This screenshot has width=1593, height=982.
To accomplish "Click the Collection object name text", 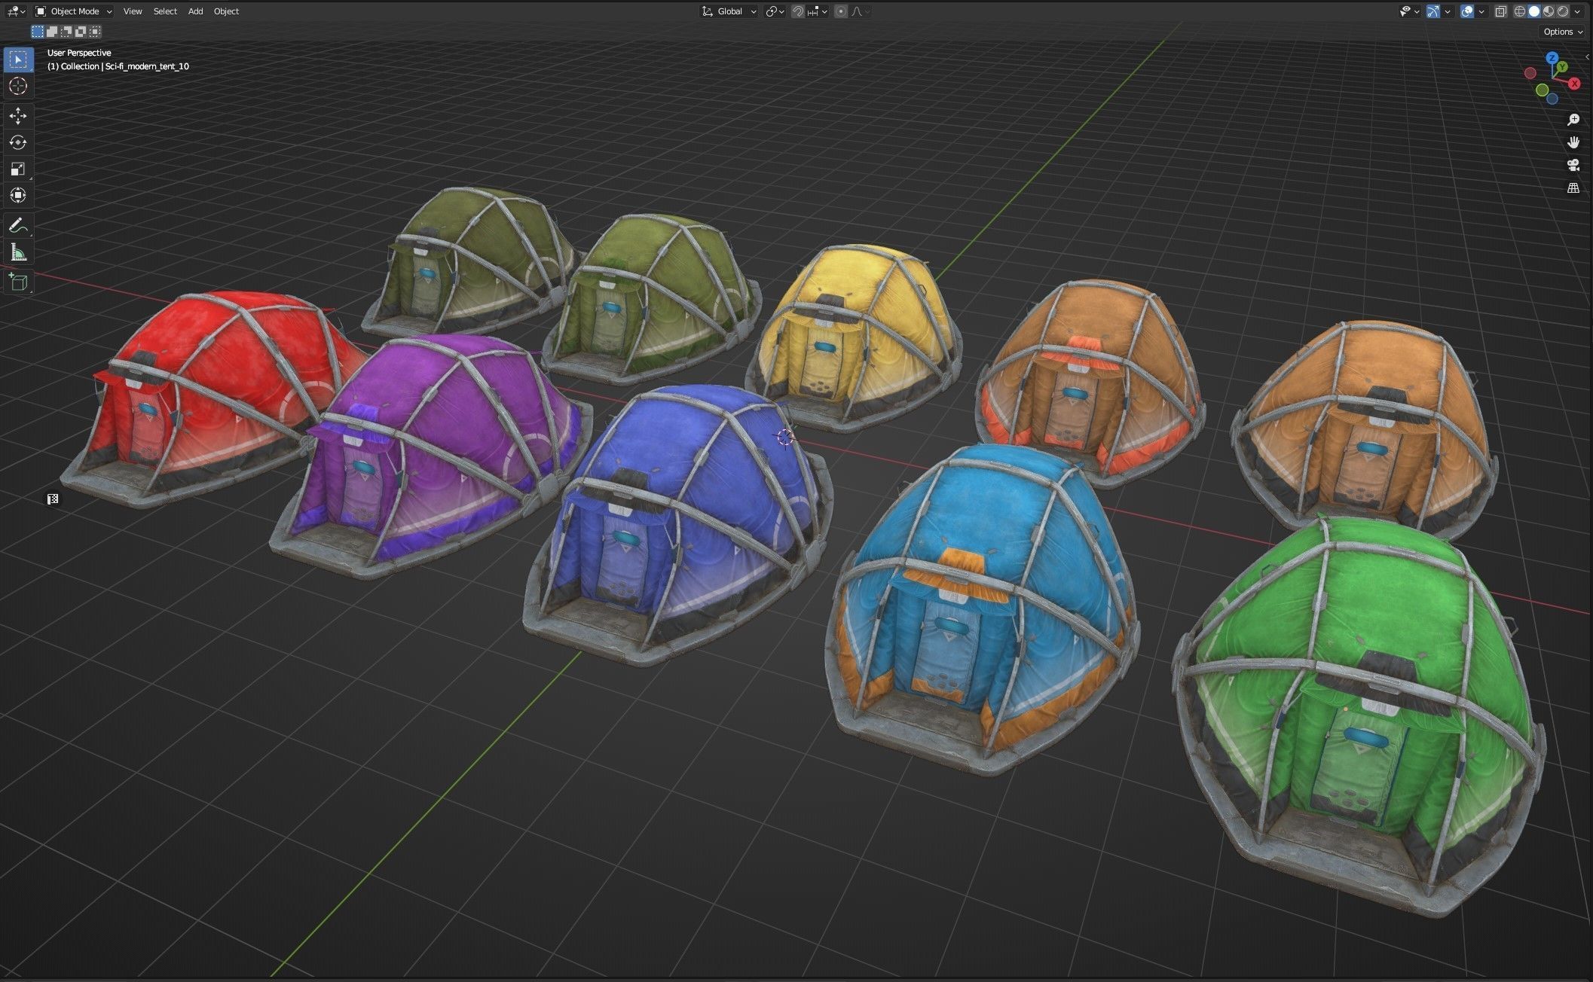I will click(118, 66).
